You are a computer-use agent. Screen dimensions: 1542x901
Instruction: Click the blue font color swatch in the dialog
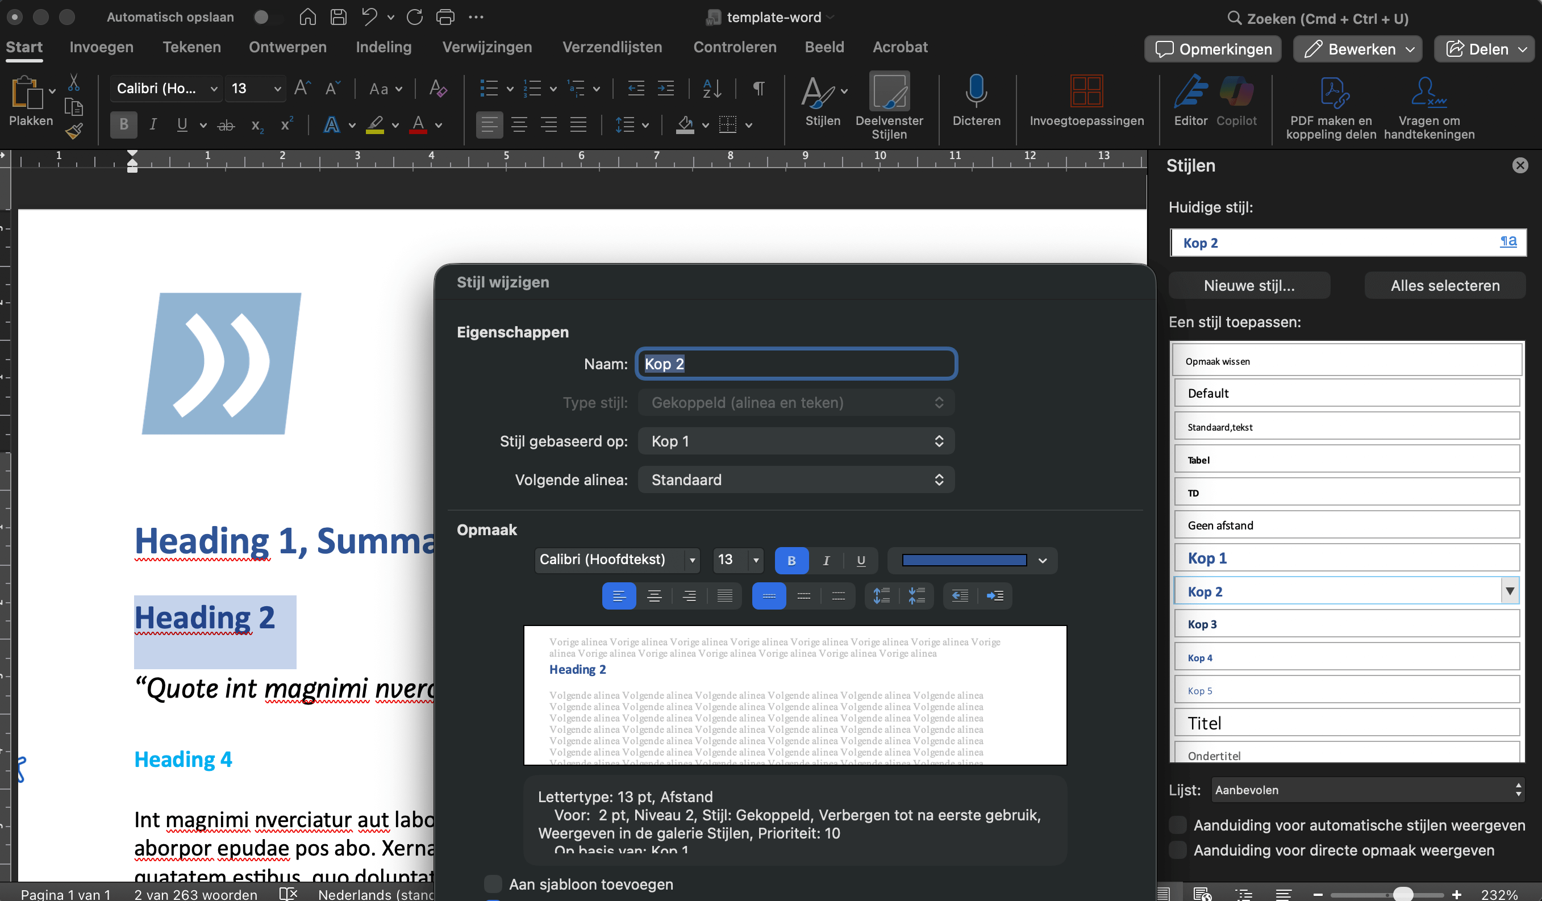(x=964, y=560)
